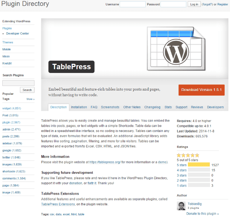Screen dimensions: 230x218
Task: Open the Plugins sidebar link
Action: point(7,28)
